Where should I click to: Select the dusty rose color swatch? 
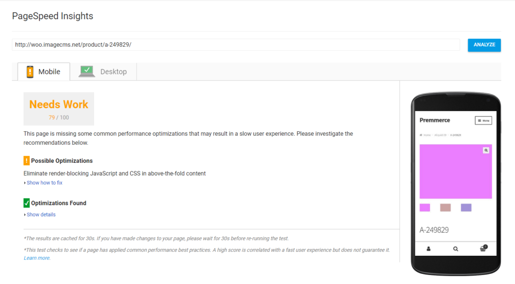click(x=446, y=208)
